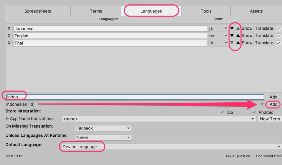Move Japanese down with the down arrow
This screenshot has height=165, width=282.
(x=232, y=28)
